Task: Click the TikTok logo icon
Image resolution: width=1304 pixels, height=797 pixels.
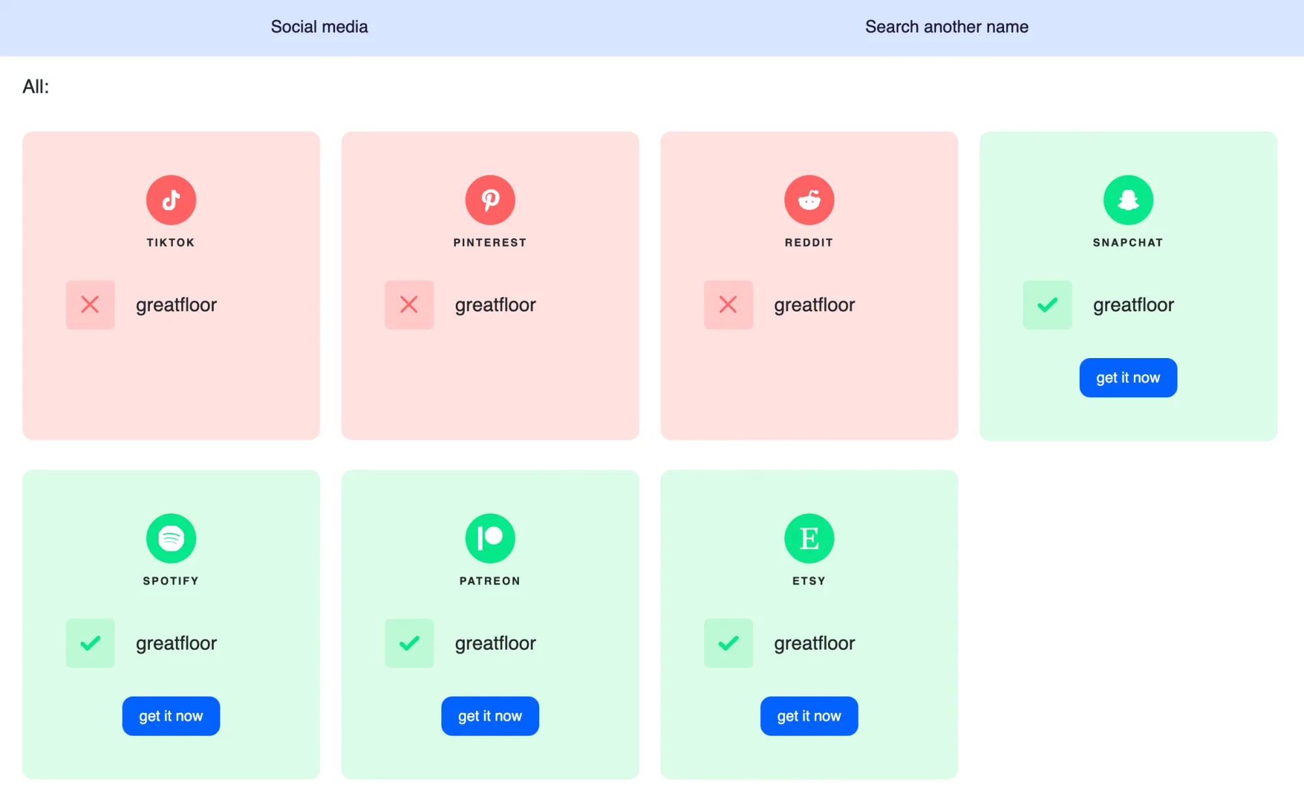Action: [171, 200]
